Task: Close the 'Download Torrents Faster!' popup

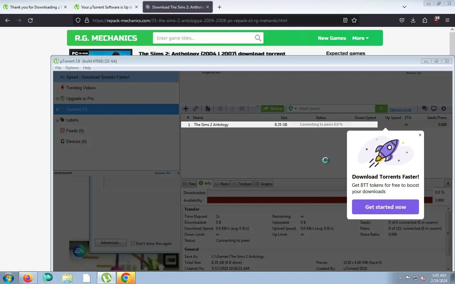Action: [x=420, y=135]
